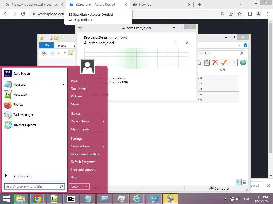Show hidden system tray icons
The width and height of the screenshot is (273, 204).
click(225, 199)
